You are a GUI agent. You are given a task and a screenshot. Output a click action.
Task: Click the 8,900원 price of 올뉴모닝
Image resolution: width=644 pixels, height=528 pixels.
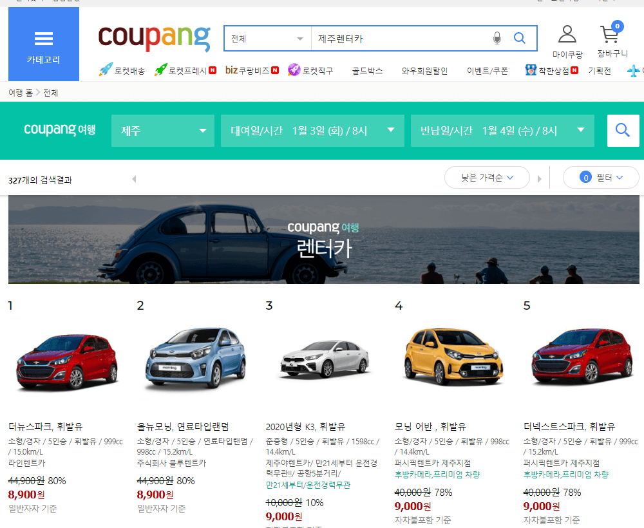coord(155,495)
